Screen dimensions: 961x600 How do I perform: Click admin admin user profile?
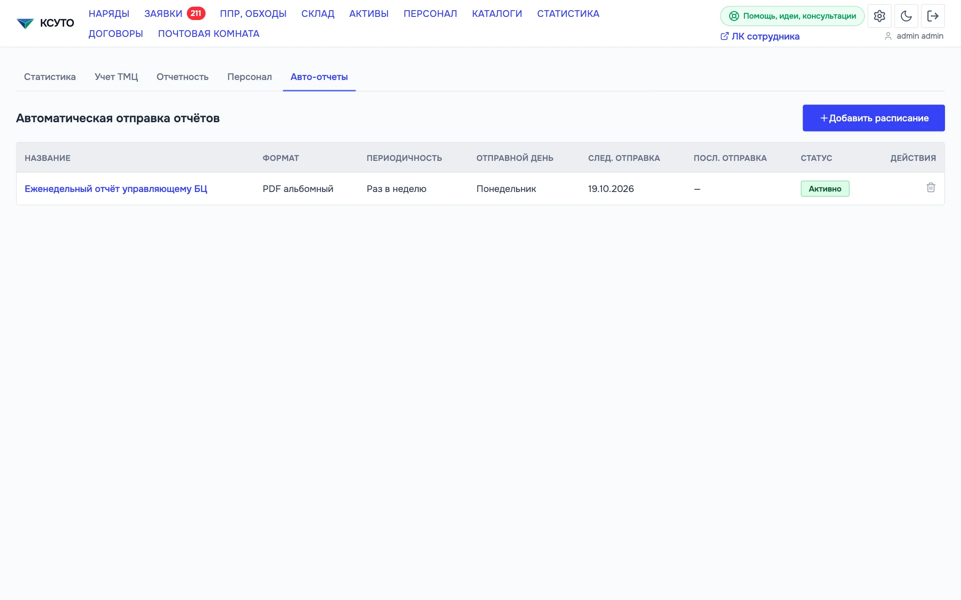[914, 36]
